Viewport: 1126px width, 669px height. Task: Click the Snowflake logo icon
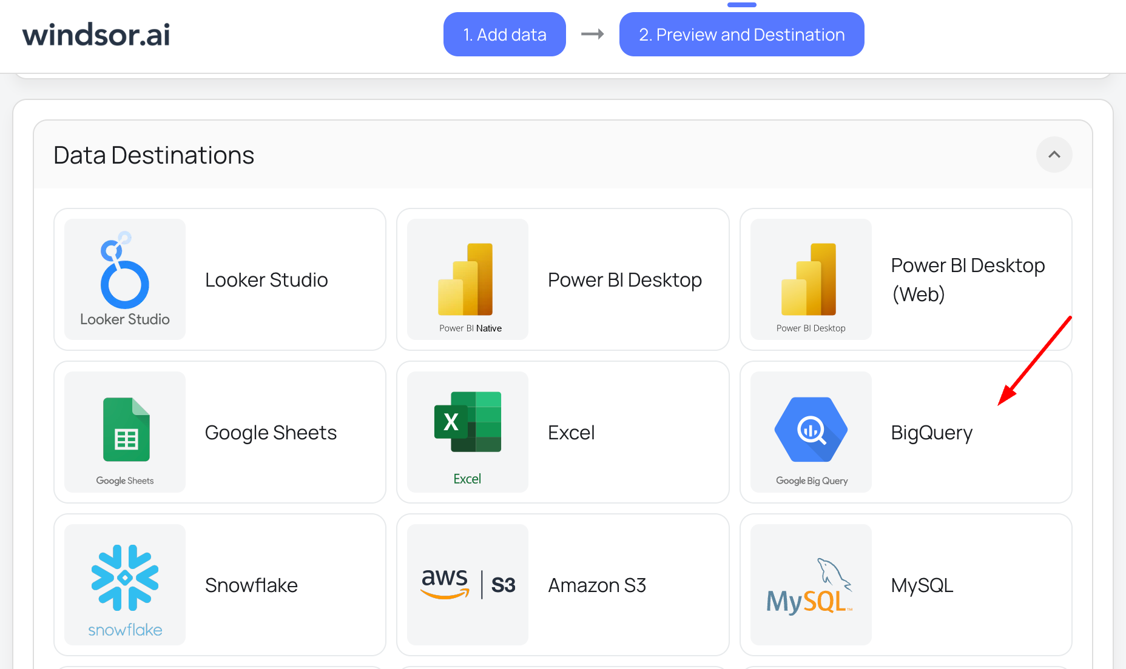(125, 585)
